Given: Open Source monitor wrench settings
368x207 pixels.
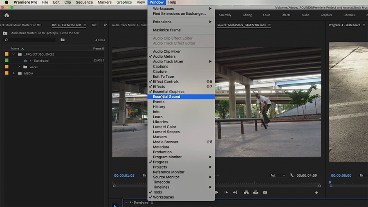Looking at the screenshot, I should click(292, 175).
